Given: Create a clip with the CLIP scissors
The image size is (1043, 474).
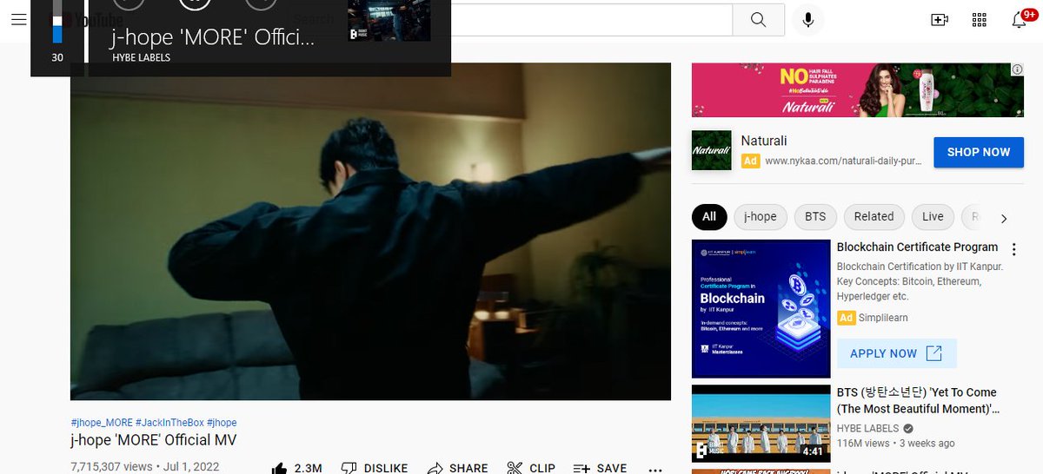Looking at the screenshot, I should (x=531, y=468).
